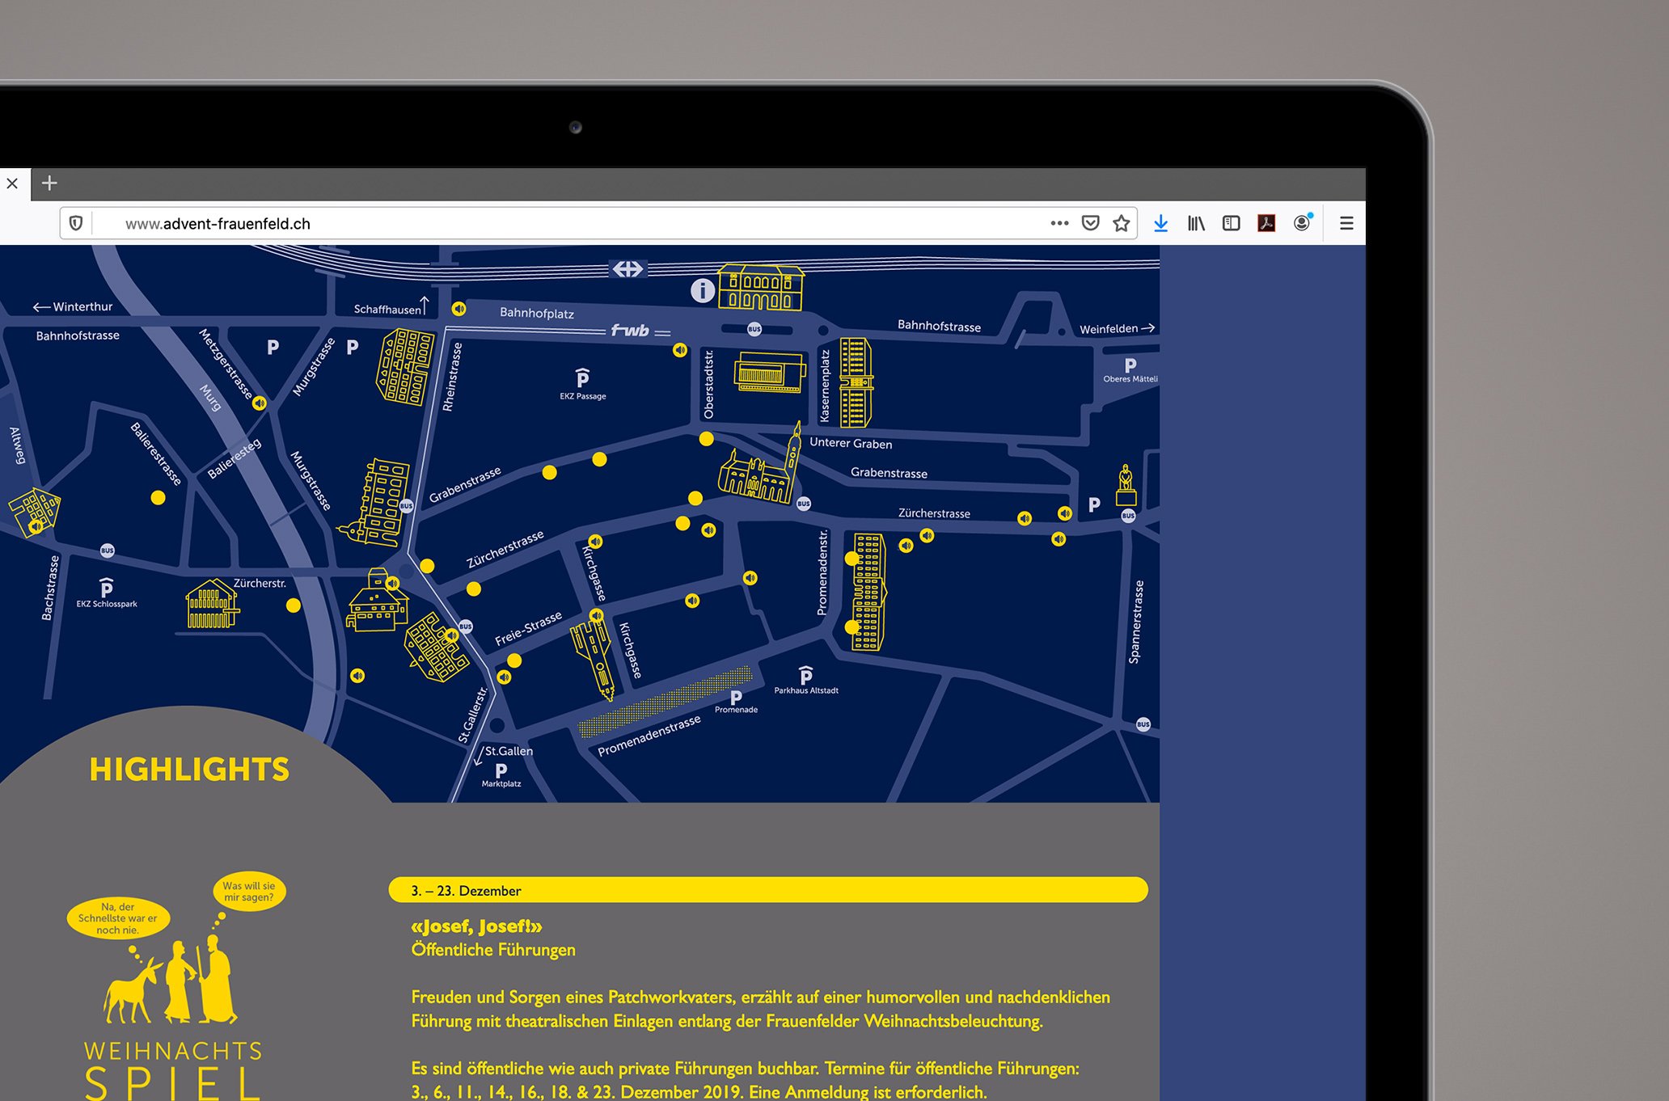Play the audio marker at Bahnhofplatz

[458, 309]
